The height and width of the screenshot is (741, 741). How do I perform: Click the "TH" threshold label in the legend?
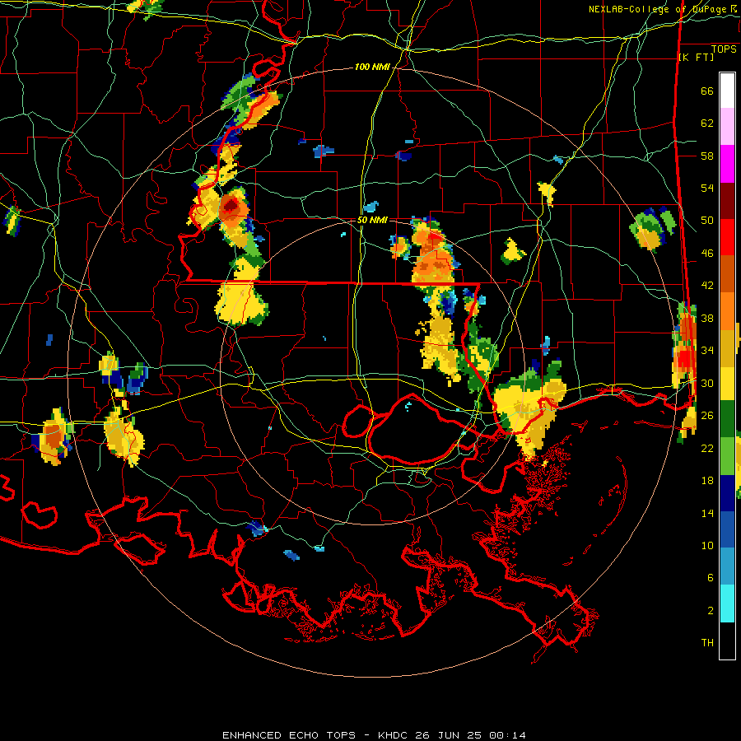click(x=707, y=643)
